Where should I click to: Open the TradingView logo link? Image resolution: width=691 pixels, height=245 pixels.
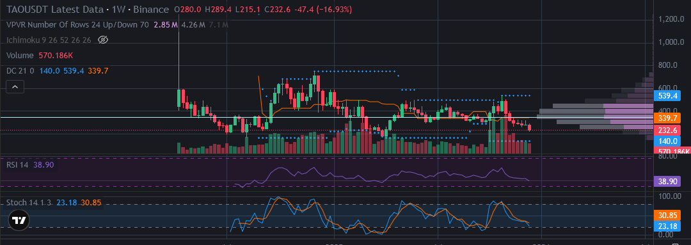pos(19,221)
